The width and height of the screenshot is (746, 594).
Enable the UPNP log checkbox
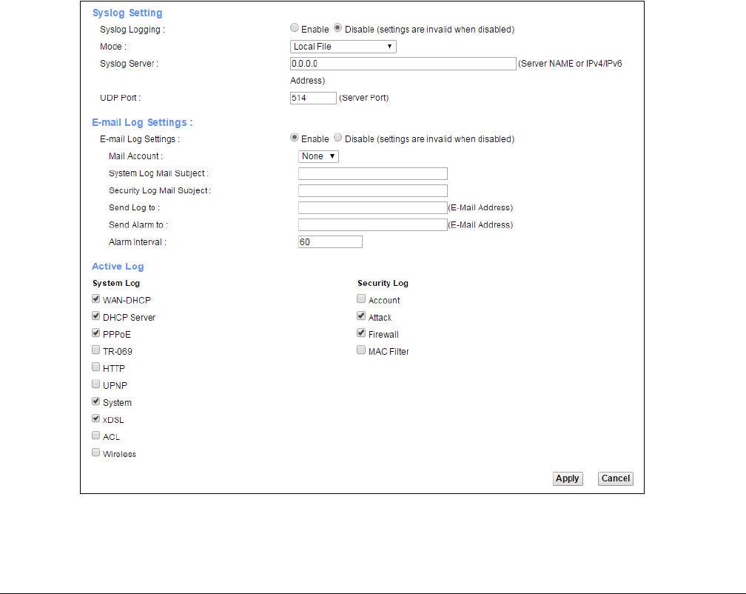96,384
